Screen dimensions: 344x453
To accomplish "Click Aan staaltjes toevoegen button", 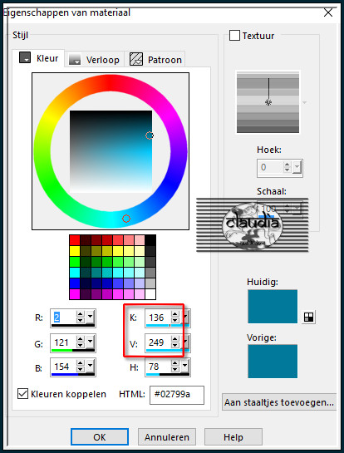I will (279, 402).
